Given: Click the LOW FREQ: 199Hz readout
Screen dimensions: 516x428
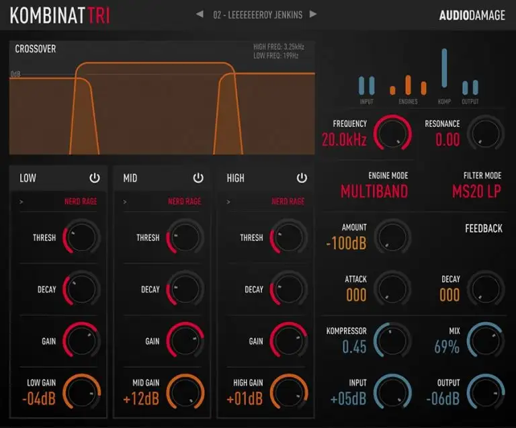Looking at the screenshot, I should tap(275, 56).
